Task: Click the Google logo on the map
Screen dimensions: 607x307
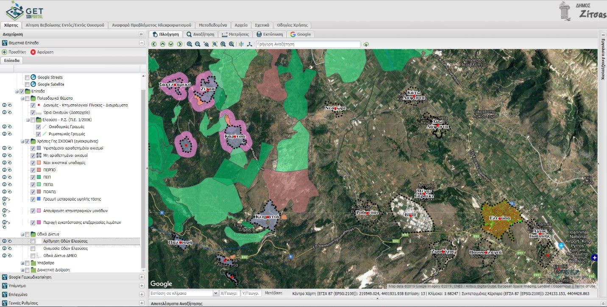Action: click(x=161, y=284)
